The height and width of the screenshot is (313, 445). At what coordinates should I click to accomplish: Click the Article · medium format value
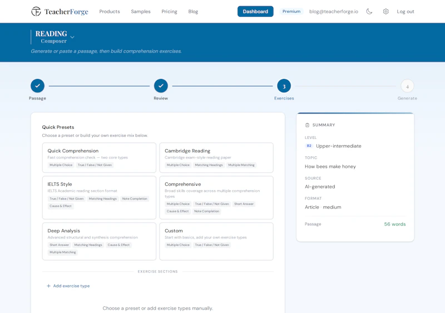click(x=323, y=207)
